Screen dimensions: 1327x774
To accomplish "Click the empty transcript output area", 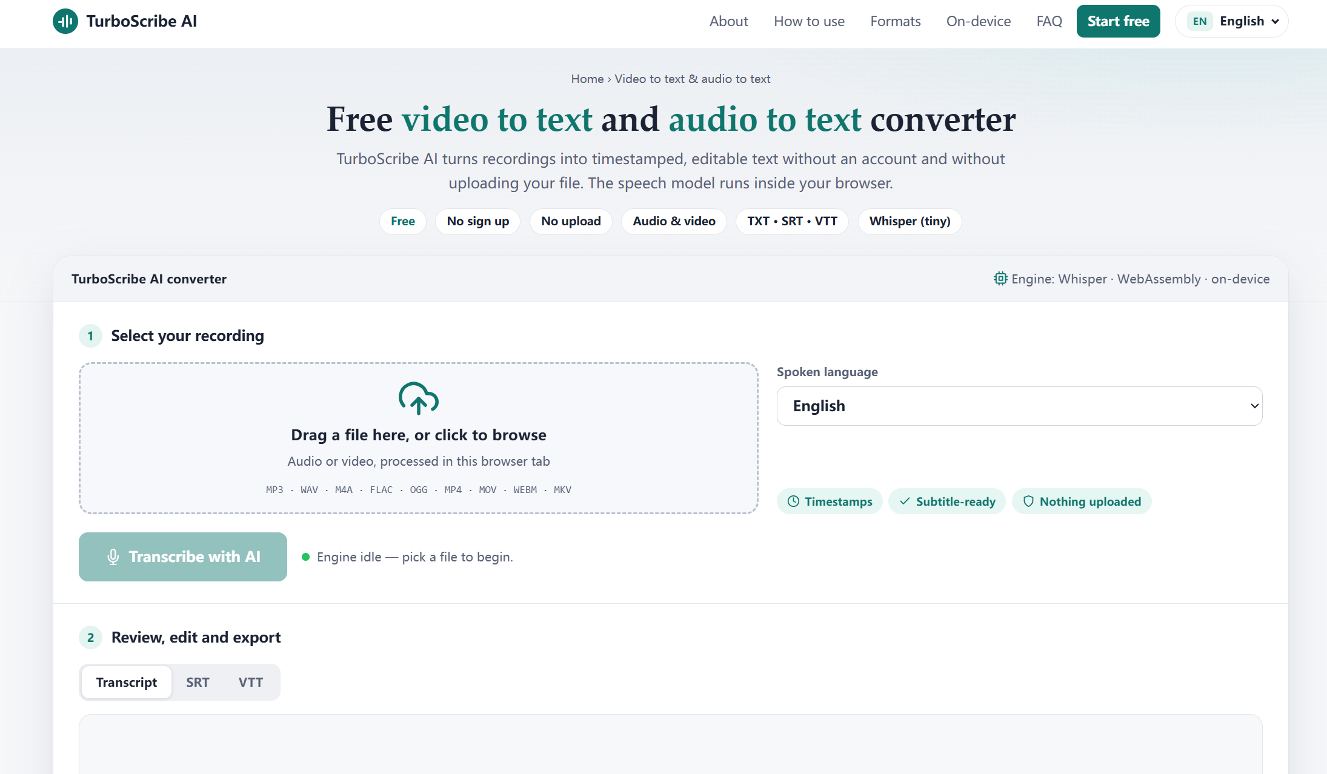I will pos(671,744).
